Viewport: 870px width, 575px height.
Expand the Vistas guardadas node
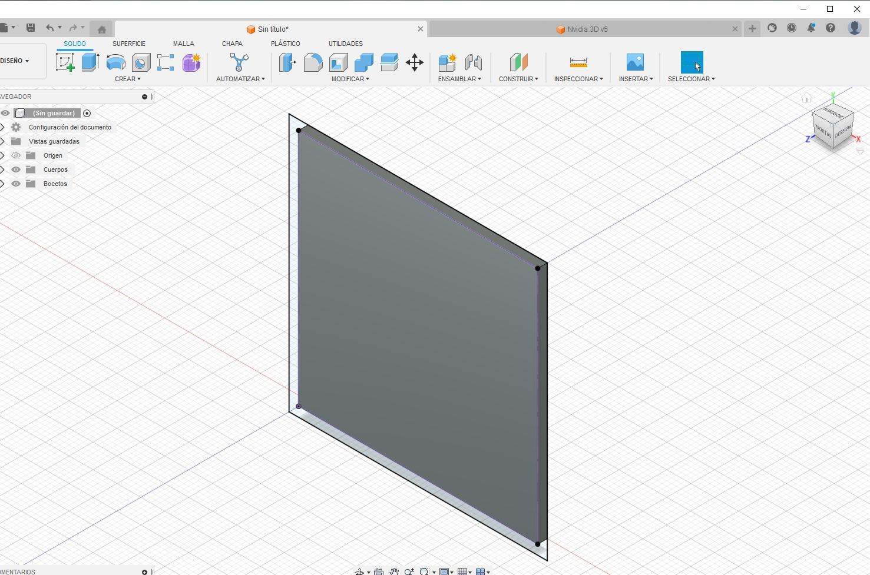point(3,141)
